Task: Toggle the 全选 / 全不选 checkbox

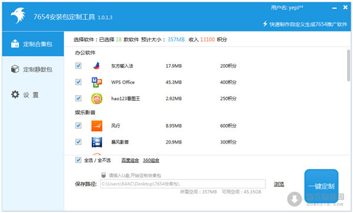Action: tap(78, 160)
